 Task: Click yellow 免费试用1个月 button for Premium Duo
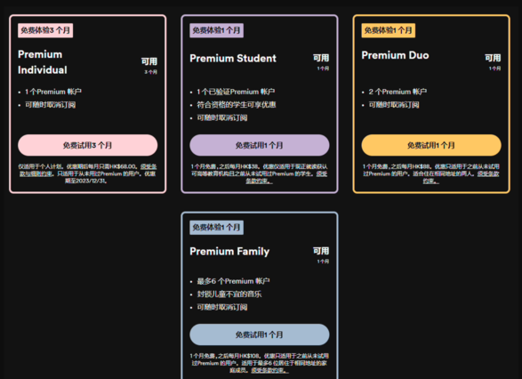click(431, 145)
